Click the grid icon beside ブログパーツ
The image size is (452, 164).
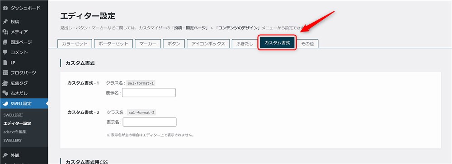tap(5, 73)
